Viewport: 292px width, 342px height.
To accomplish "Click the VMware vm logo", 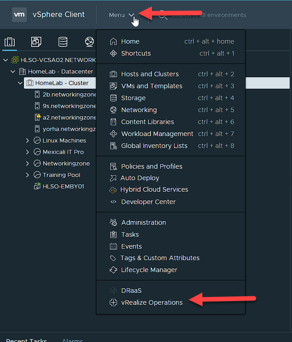I will (19, 15).
